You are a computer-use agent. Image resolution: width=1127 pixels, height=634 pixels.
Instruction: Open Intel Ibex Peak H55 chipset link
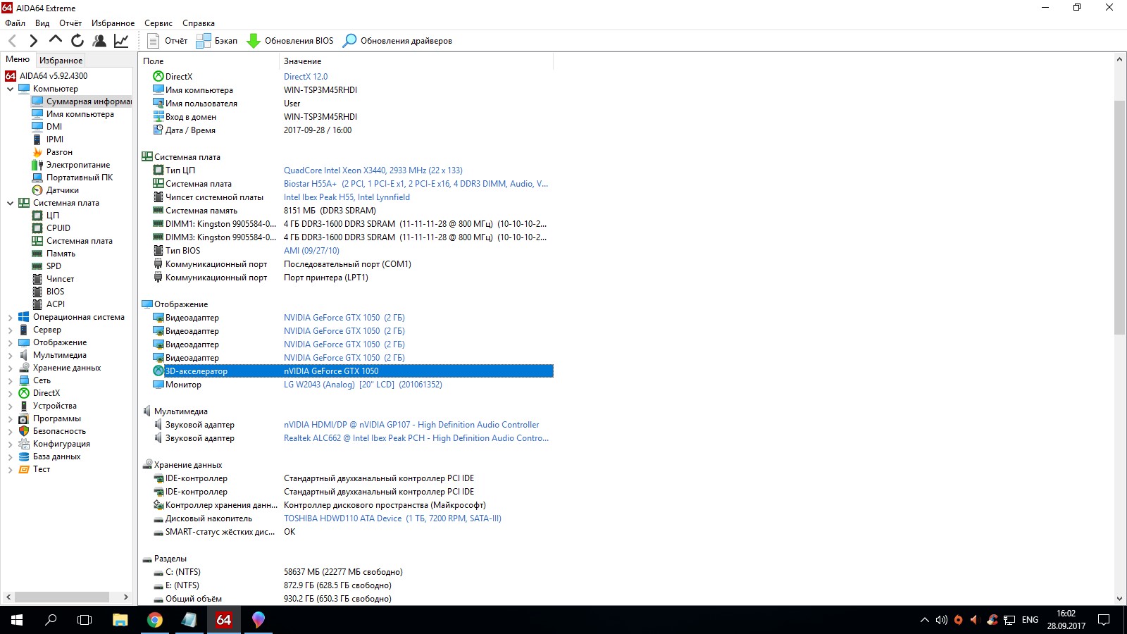[x=347, y=197]
